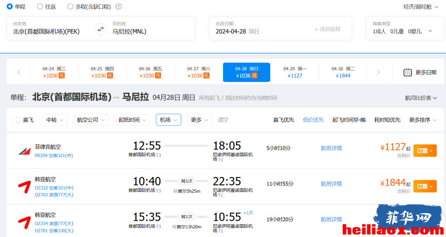
Task: Open flight link PR359 空客321(中)
Action: (x=54, y=156)
